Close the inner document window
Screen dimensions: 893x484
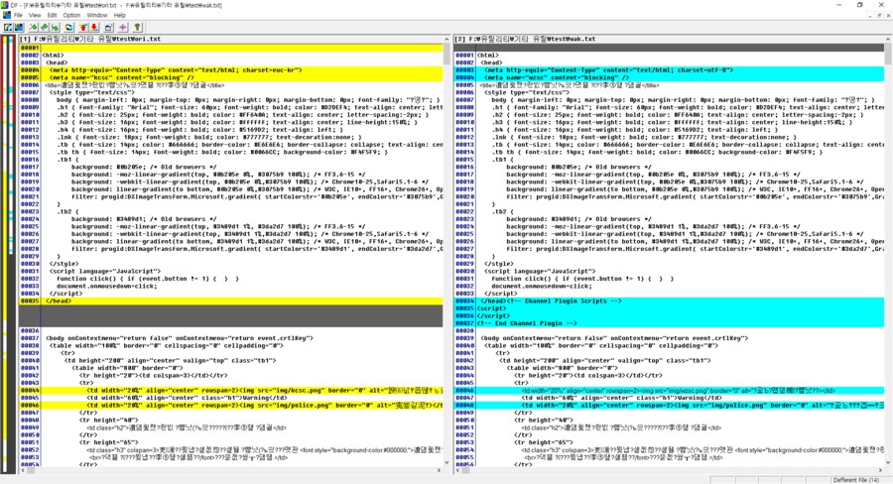888,16
